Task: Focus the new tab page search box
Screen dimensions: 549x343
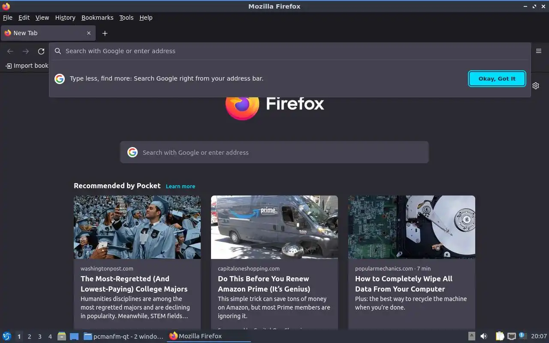Action: click(274, 152)
